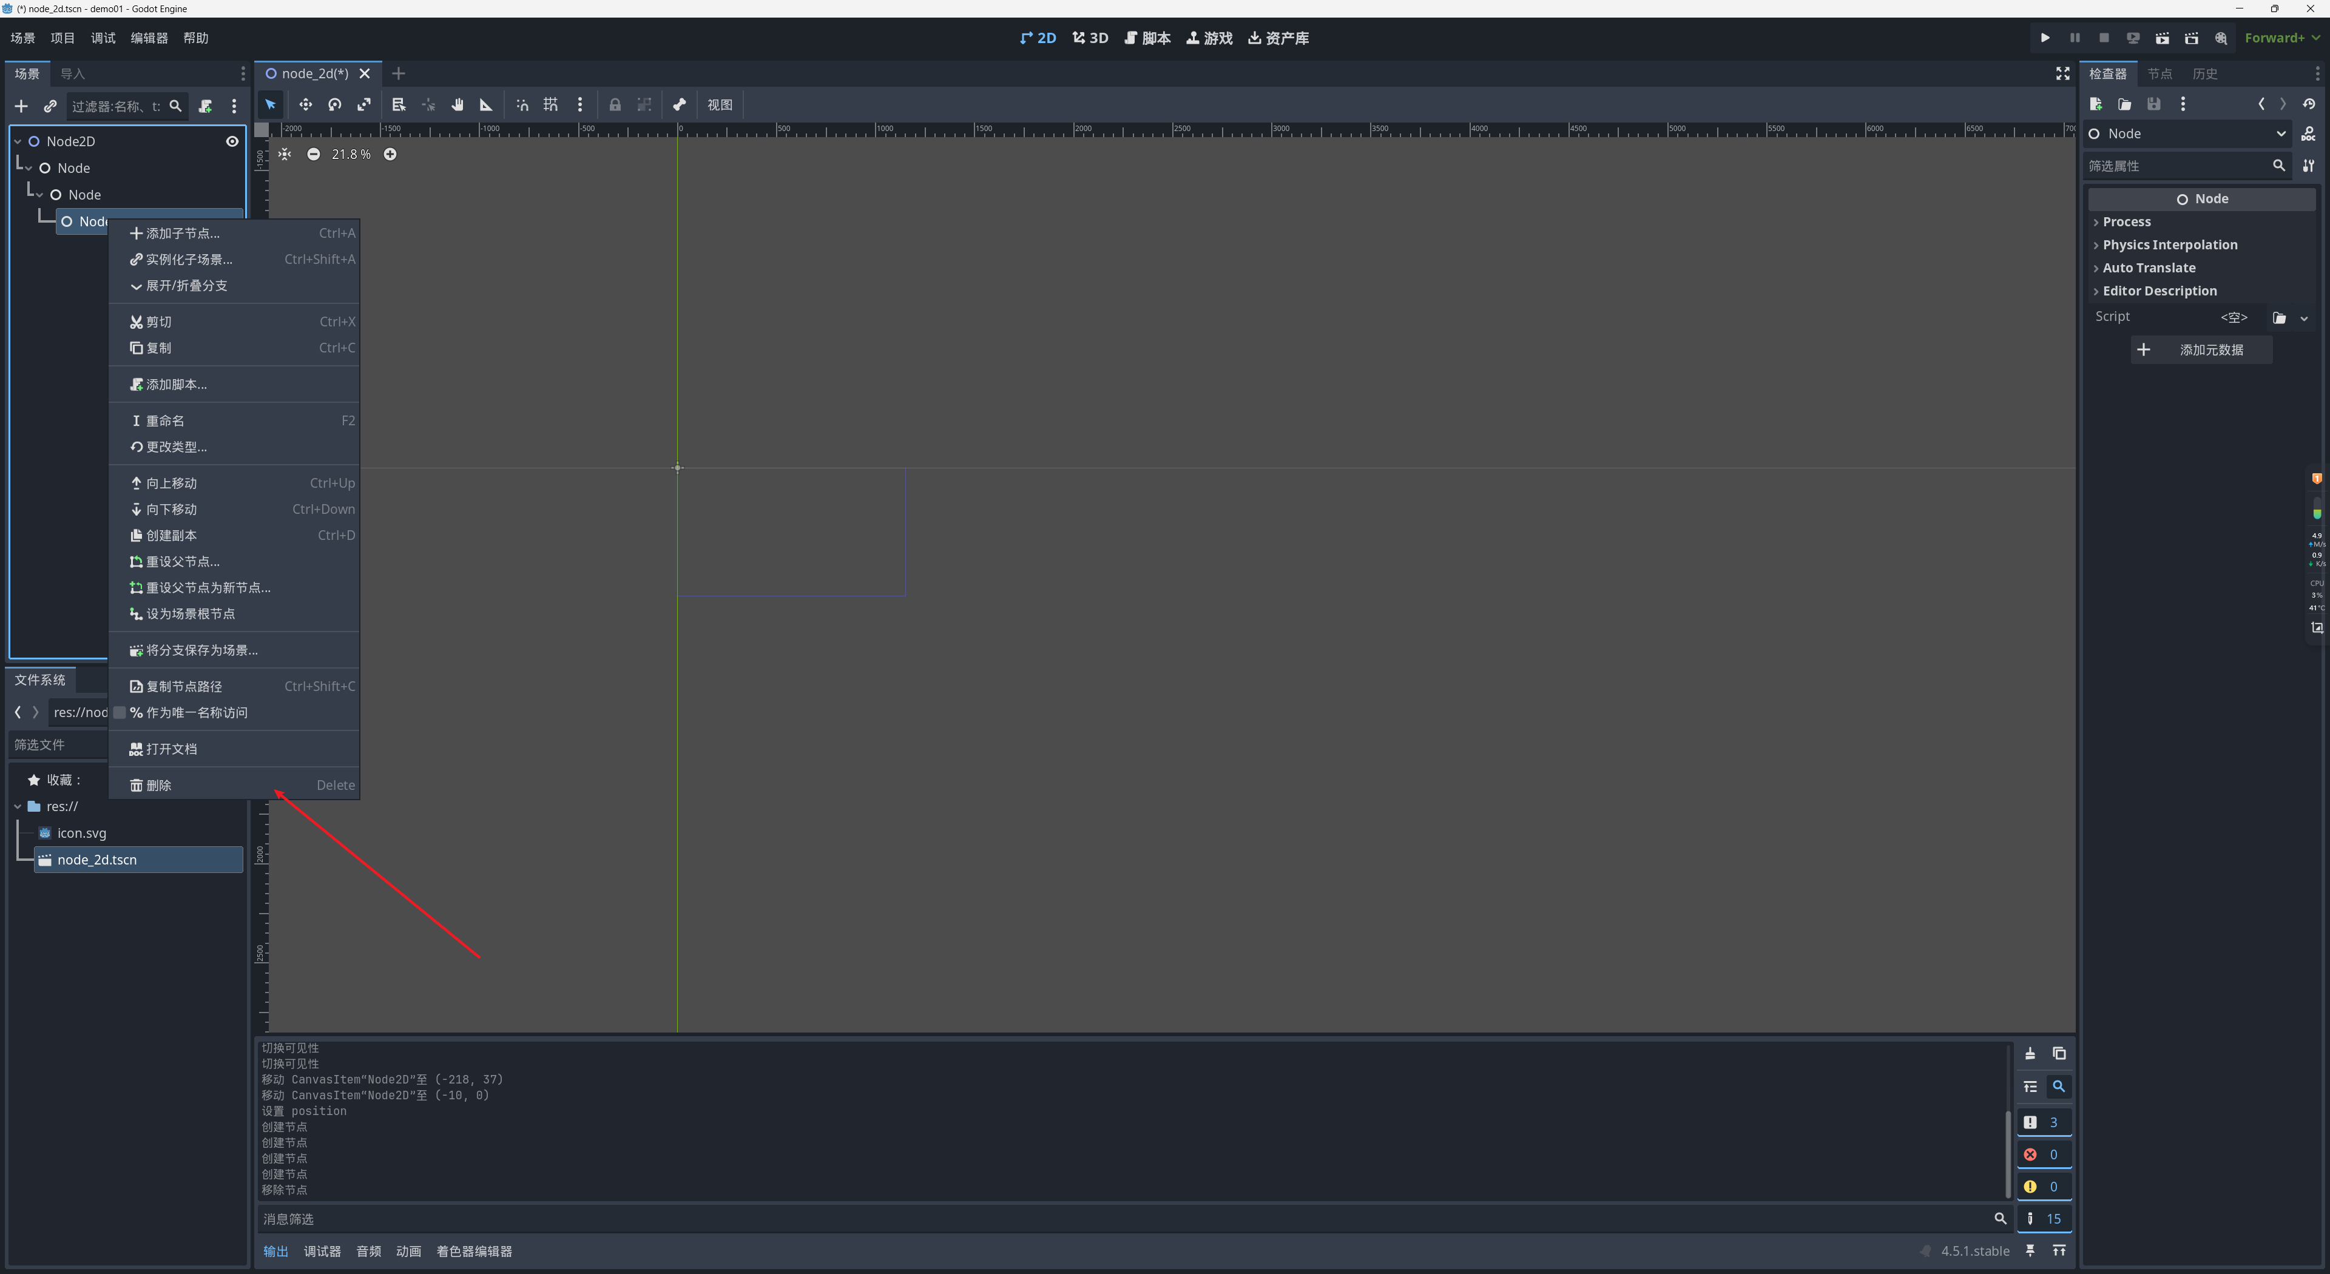
Task: Click the Add Metadata button
Action: [x=2201, y=350]
